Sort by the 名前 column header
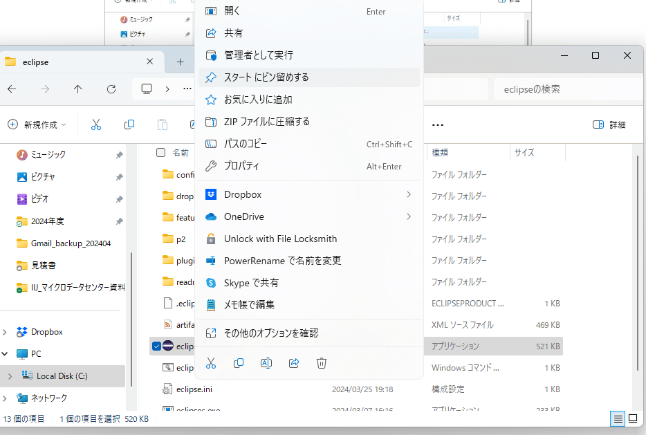 pyautogui.click(x=181, y=152)
